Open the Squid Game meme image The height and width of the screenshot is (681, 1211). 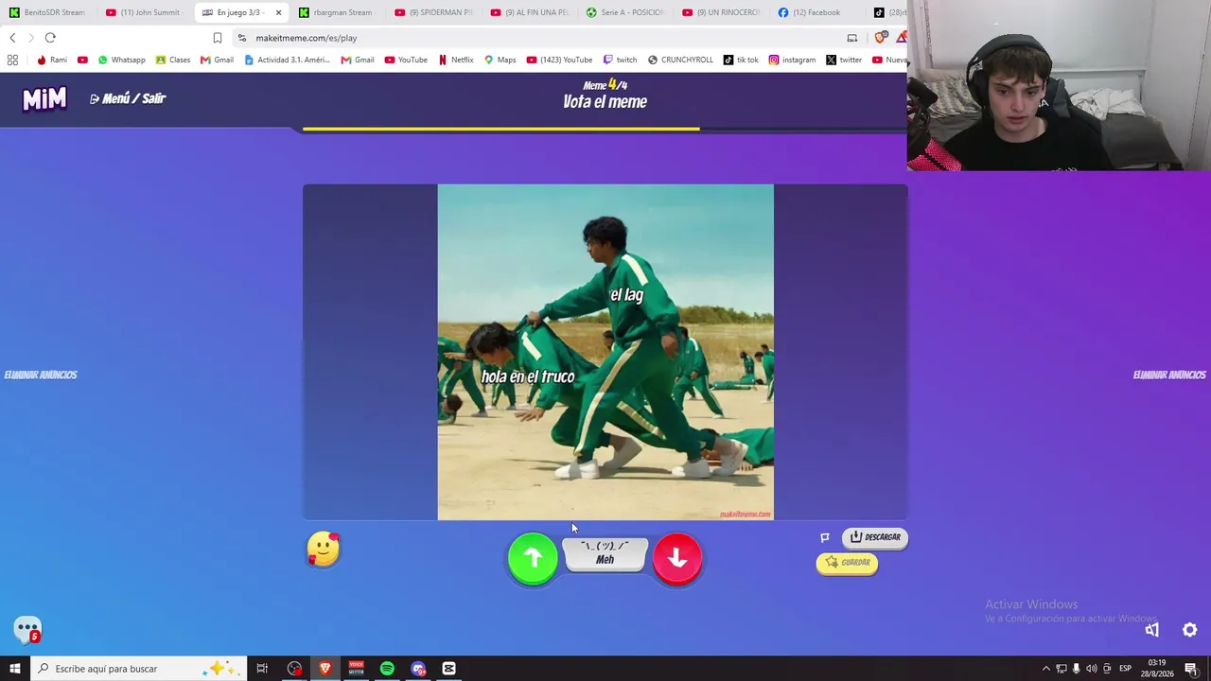tap(605, 352)
